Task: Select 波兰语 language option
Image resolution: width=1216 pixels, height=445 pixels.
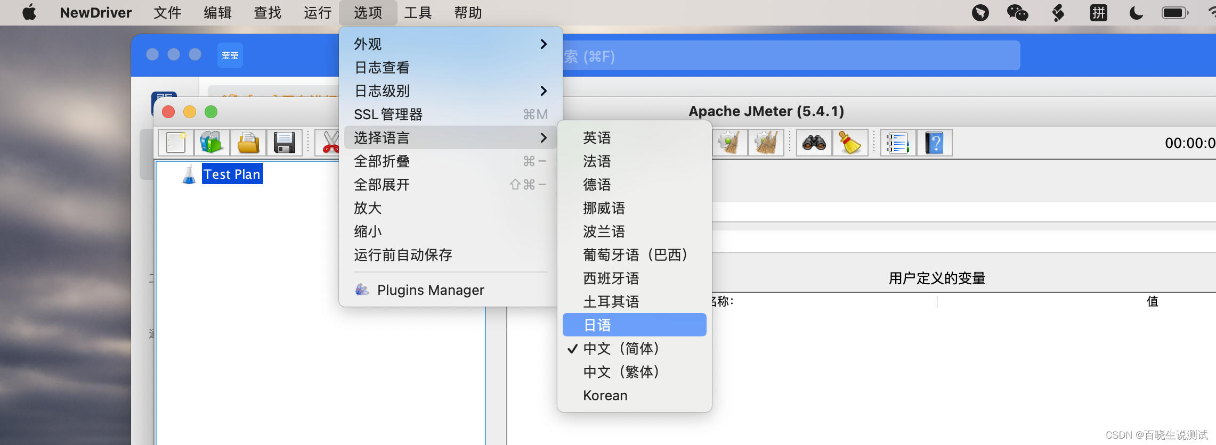Action: pyautogui.click(x=634, y=231)
